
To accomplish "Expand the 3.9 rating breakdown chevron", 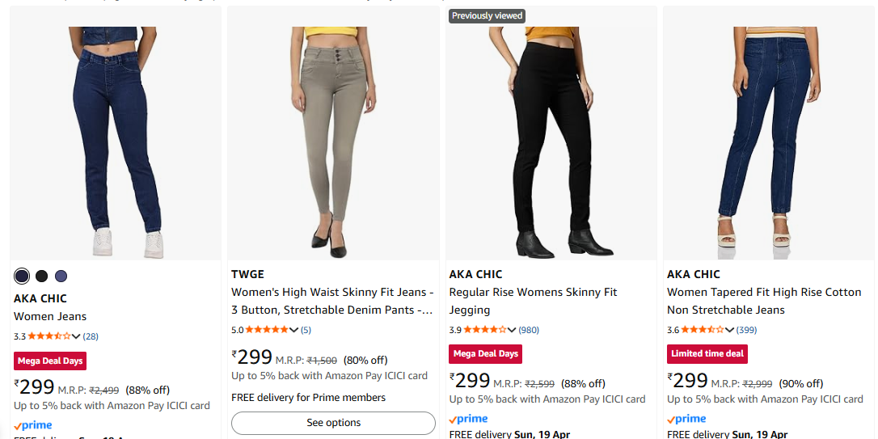I will tap(512, 330).
